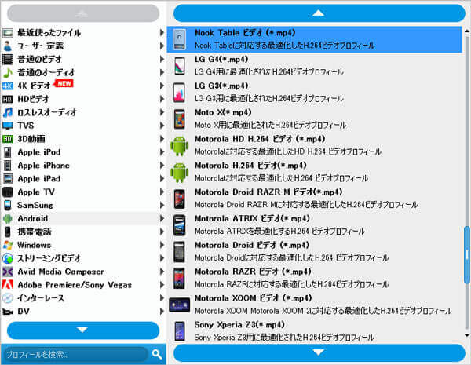Image resolution: width=471 pixels, height=365 pixels.
Task: Click the profile list scroll-up blue button
Action: point(319,13)
